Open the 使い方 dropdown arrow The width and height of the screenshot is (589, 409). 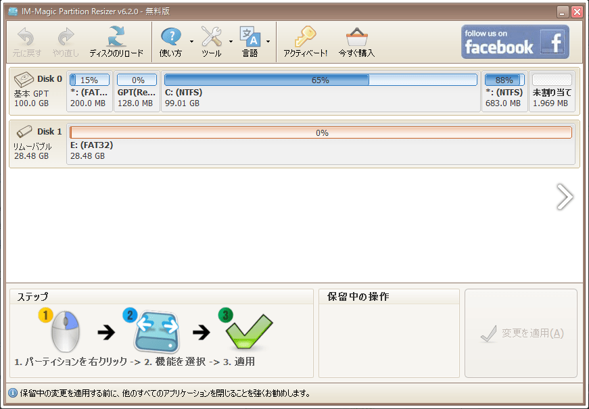(191, 43)
